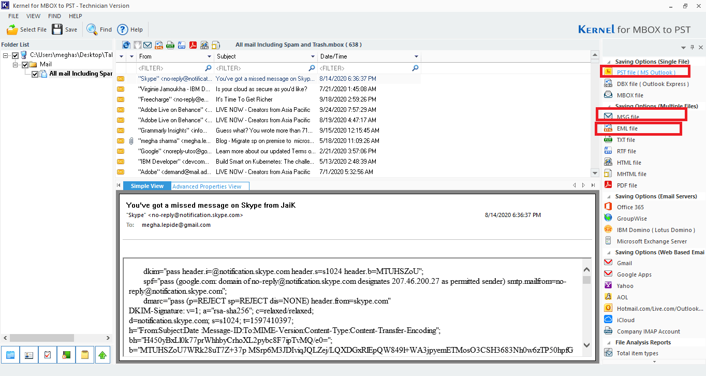This screenshot has width=706, height=376.
Task: Click the pin icon of Saving Options panel
Action: click(692, 47)
